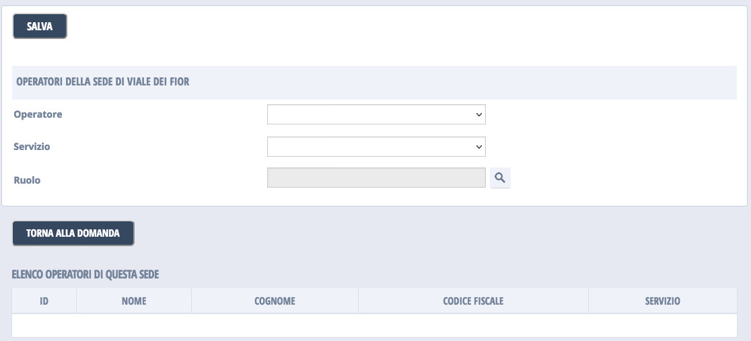This screenshot has width=751, height=341.
Task: Click the OPERATORI DELLA SEDE section header
Action: click(x=102, y=82)
